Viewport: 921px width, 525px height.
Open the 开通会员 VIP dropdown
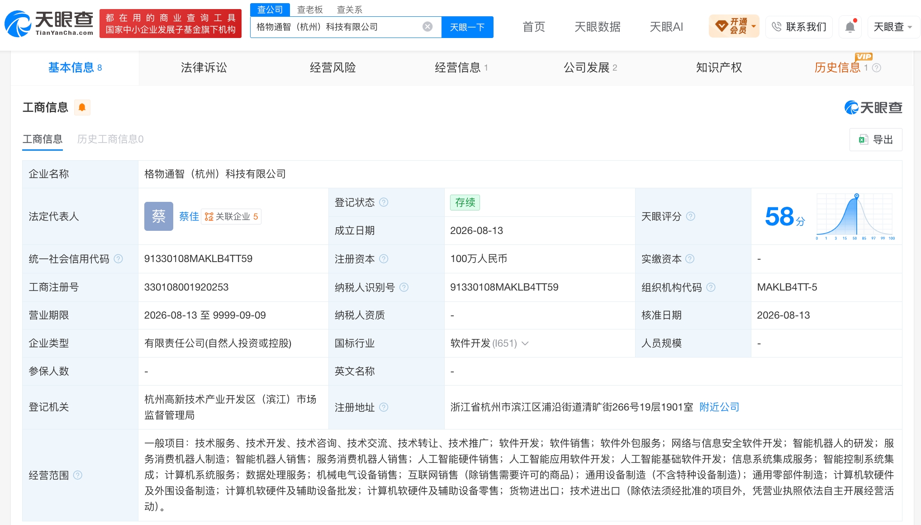click(734, 27)
